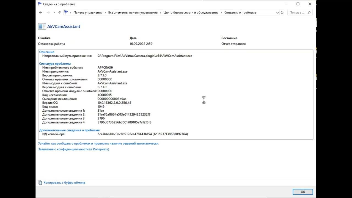
Task: Click 'Имя модуля с ошибкой' label
Action: pyautogui.click(x=60, y=83)
